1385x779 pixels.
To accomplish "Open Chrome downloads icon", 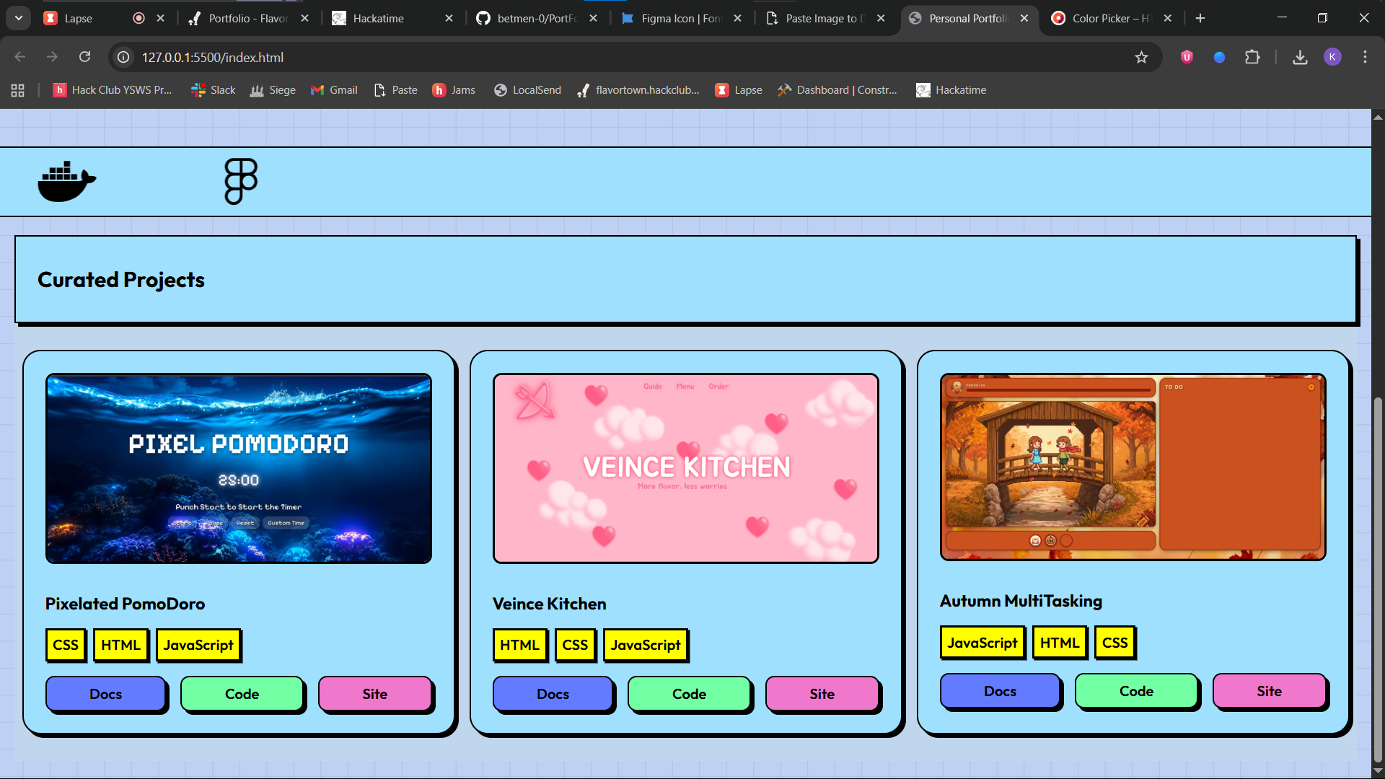I will [1300, 57].
